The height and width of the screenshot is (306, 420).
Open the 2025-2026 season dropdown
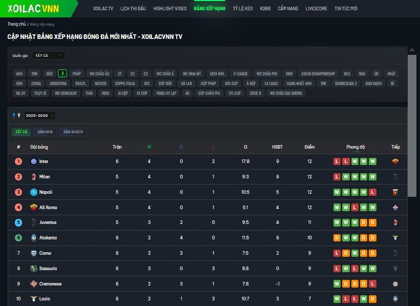click(39, 115)
